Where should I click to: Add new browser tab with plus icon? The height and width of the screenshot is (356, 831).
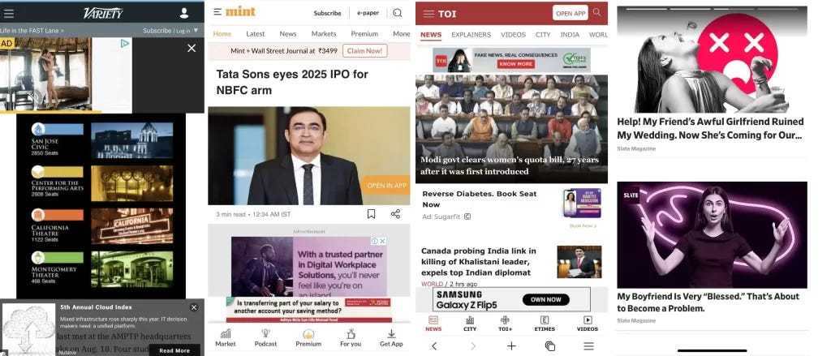(x=511, y=346)
